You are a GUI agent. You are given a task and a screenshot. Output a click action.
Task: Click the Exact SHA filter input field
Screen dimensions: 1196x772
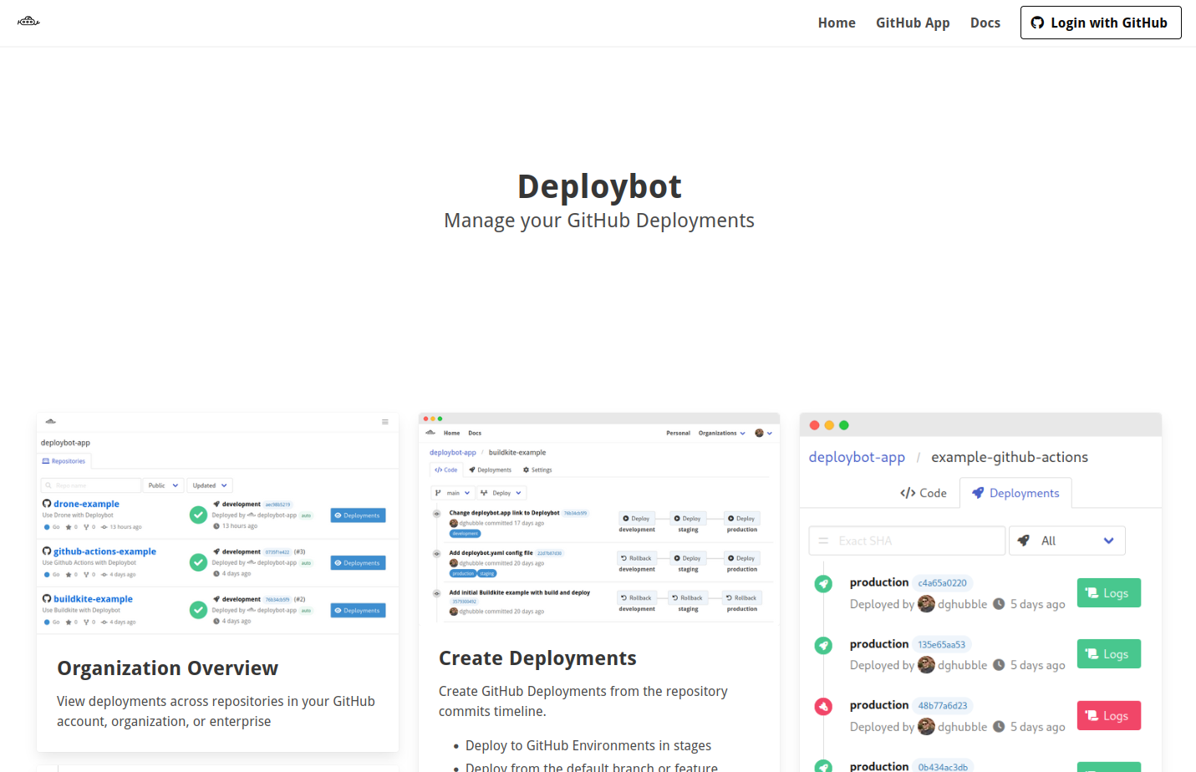pyautogui.click(x=907, y=541)
